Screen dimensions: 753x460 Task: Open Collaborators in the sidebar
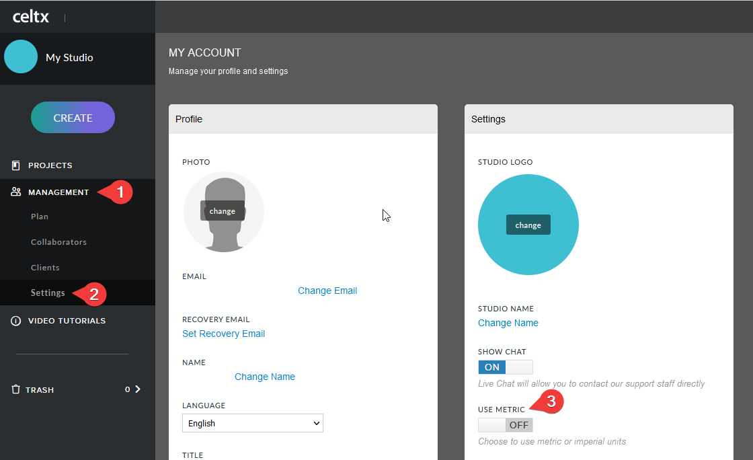tap(58, 242)
